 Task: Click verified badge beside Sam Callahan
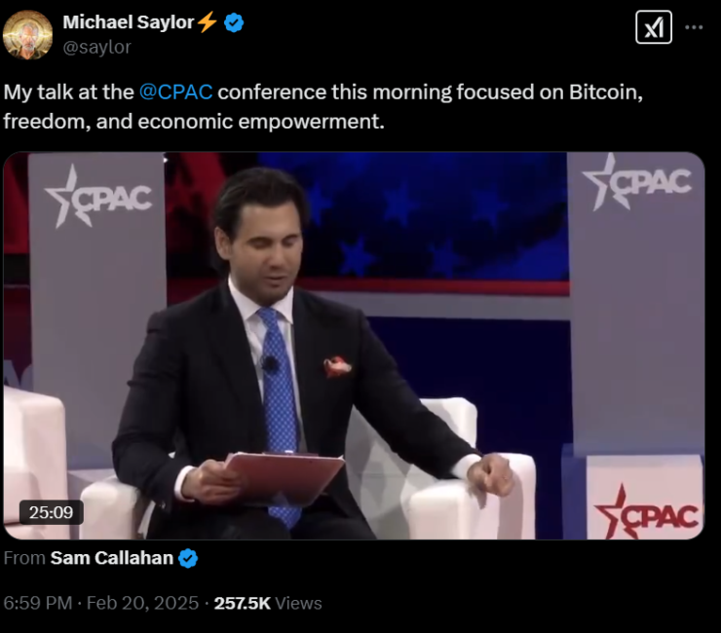coord(188,559)
